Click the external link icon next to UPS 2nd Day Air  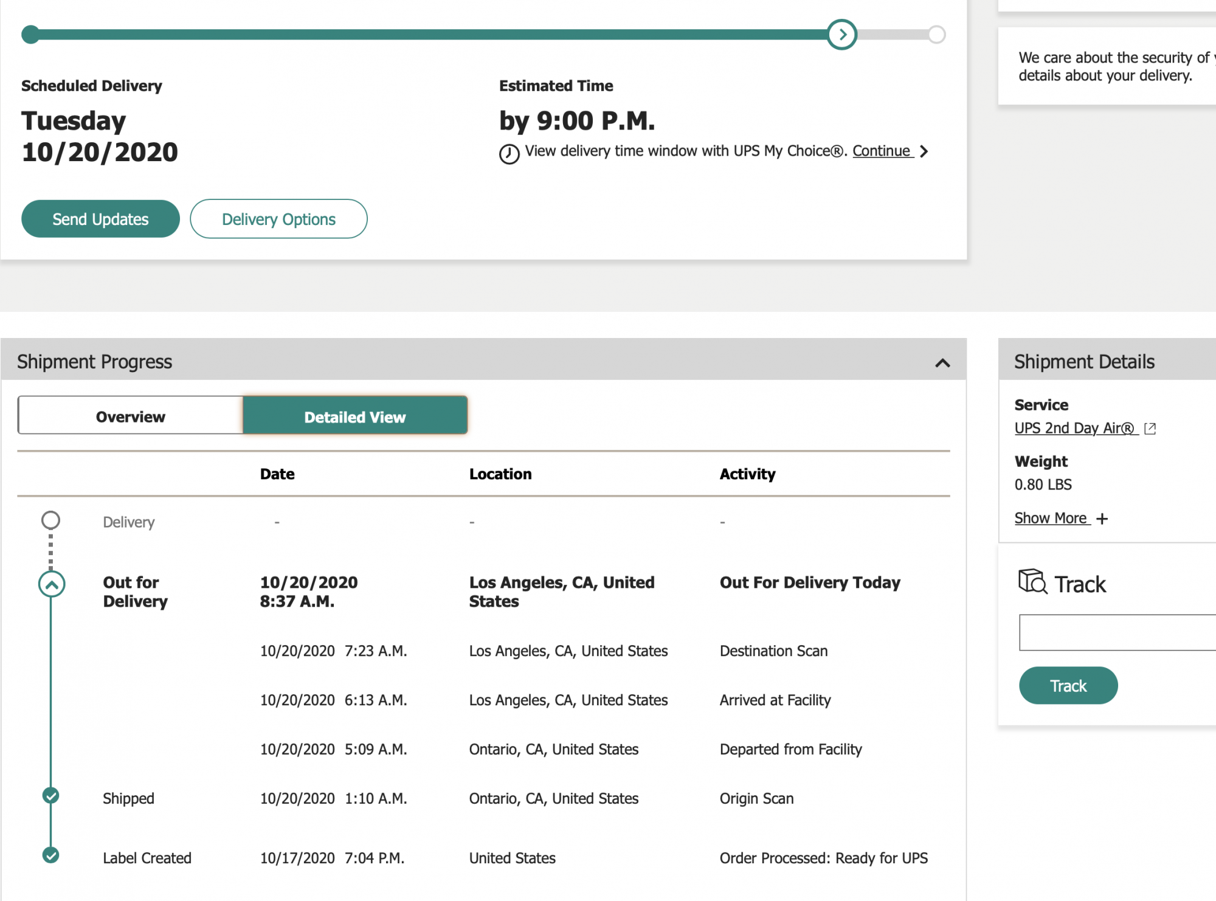click(x=1150, y=429)
